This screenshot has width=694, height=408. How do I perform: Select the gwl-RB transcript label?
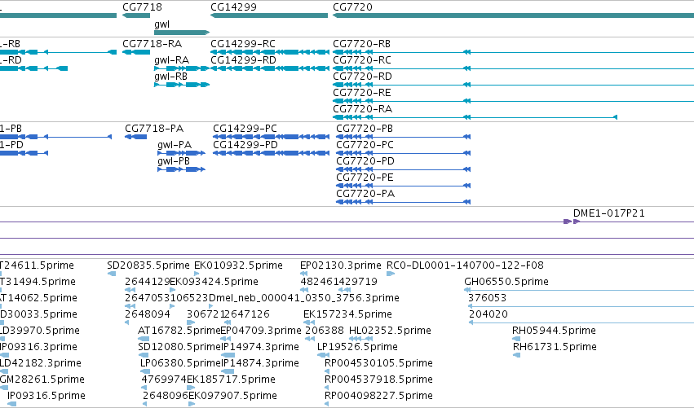point(170,77)
